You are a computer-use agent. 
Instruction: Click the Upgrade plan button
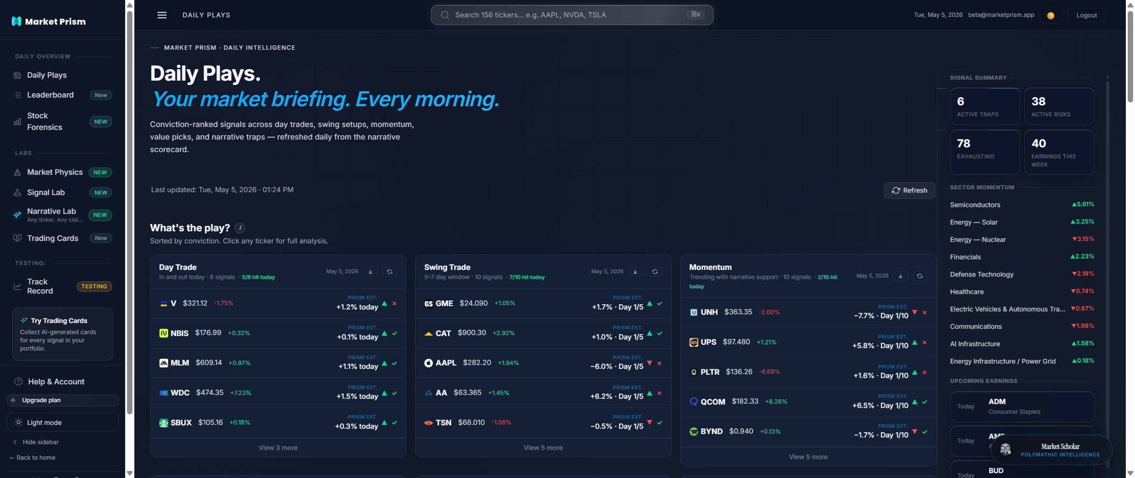click(63, 400)
